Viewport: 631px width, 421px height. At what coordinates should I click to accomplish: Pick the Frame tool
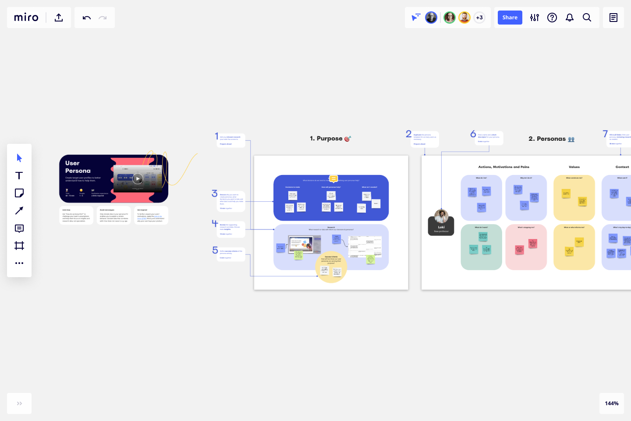pos(19,246)
